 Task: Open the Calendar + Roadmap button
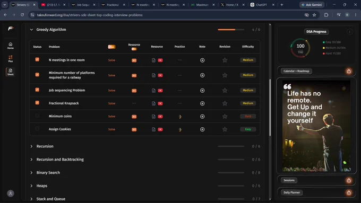(296, 71)
